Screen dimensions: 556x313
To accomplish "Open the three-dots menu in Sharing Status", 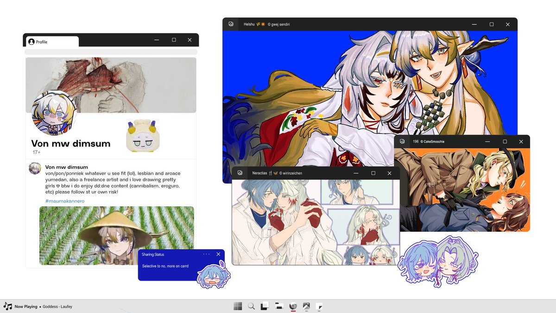I will pos(206,254).
